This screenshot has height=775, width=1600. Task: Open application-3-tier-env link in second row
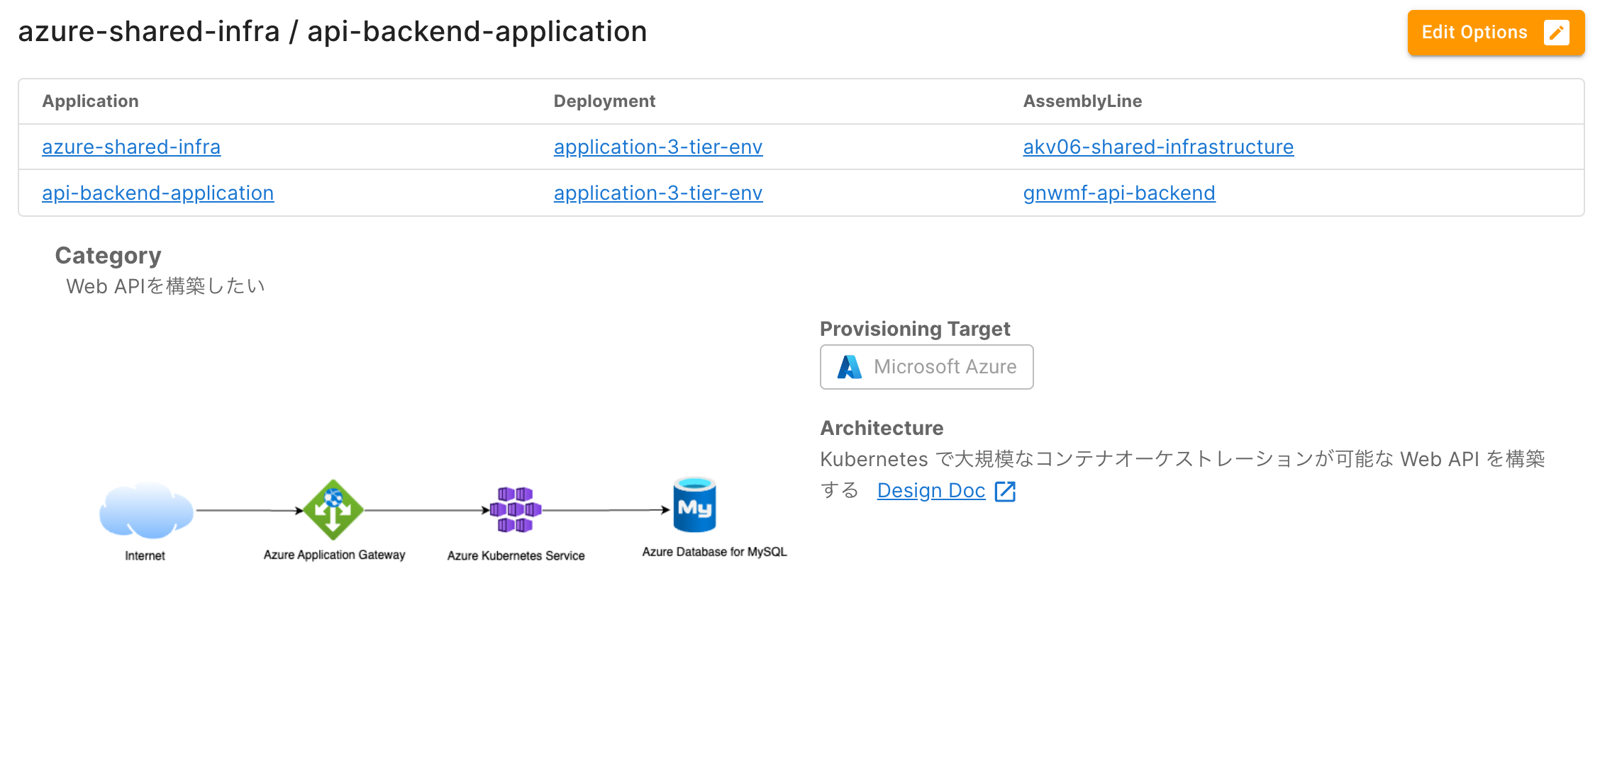click(657, 193)
